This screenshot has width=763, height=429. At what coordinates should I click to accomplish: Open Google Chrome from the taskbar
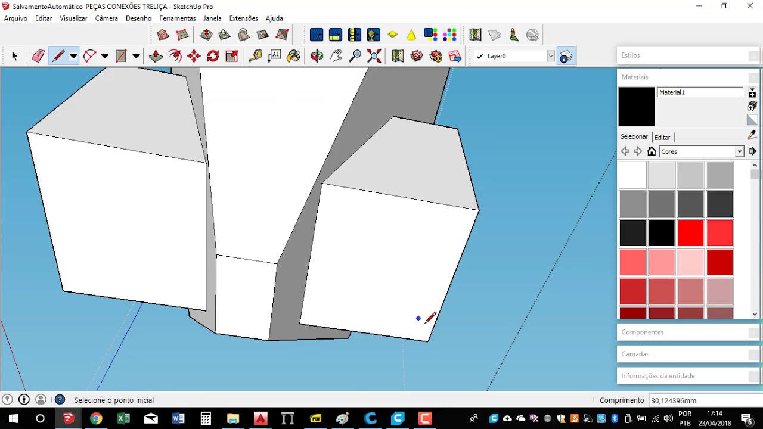pyautogui.click(x=96, y=418)
